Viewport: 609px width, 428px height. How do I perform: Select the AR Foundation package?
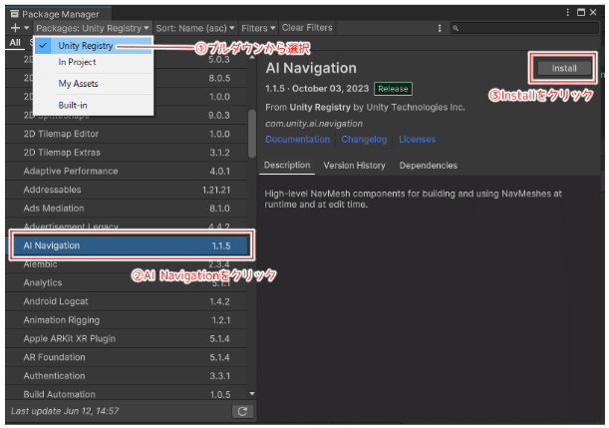click(127, 357)
